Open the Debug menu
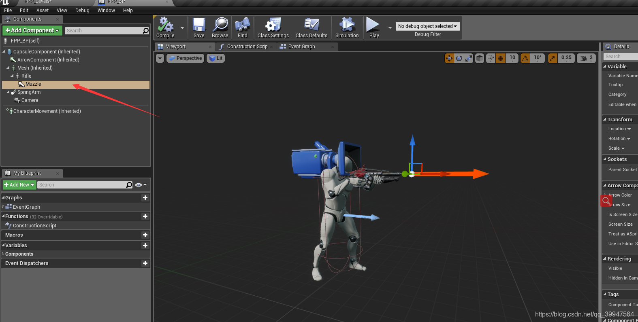This screenshot has width=638, height=322. click(x=82, y=11)
